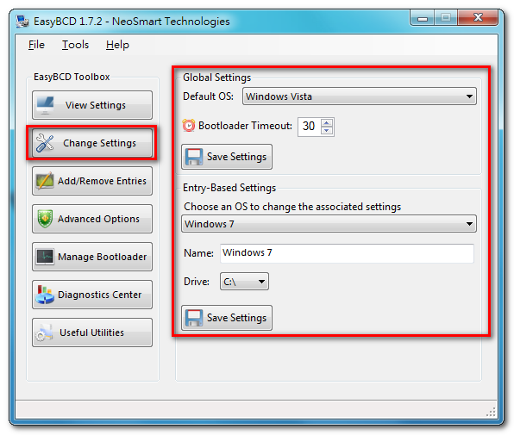Image resolution: width=514 pixels, height=435 pixels.
Task: Click the wrench-screwdriver icon on Change Settings
Action: (x=45, y=143)
